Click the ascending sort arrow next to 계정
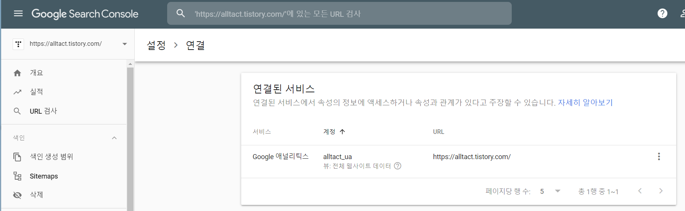Viewport: 685px width, 211px height. click(x=342, y=132)
